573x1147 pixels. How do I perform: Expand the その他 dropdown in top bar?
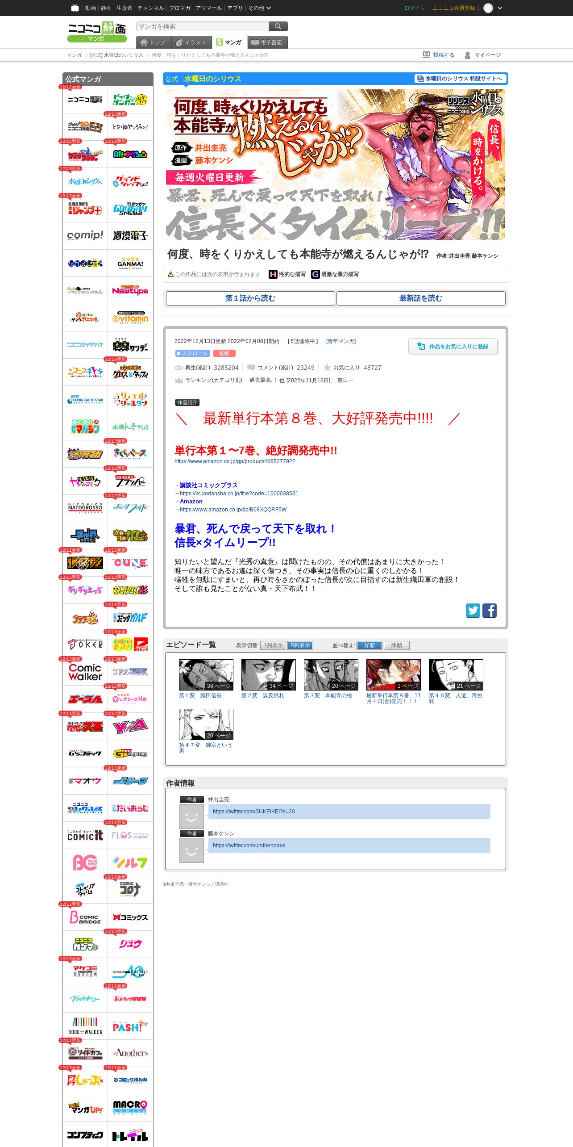pyautogui.click(x=259, y=8)
